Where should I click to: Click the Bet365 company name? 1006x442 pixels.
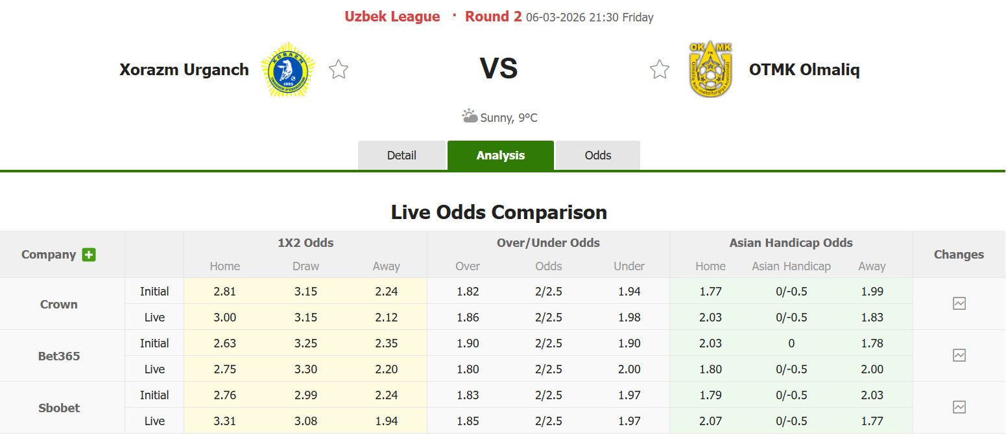[x=59, y=356]
